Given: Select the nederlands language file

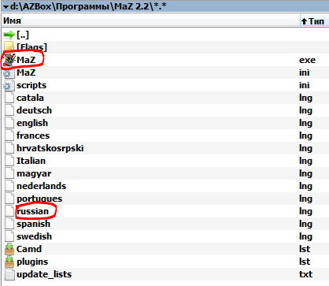Looking at the screenshot, I should (41, 186).
